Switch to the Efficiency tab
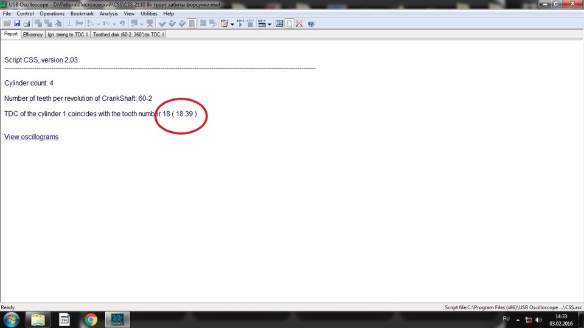 (33, 34)
